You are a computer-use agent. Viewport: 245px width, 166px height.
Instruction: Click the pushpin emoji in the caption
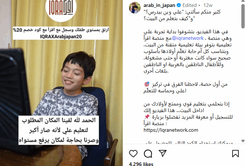[147, 117]
